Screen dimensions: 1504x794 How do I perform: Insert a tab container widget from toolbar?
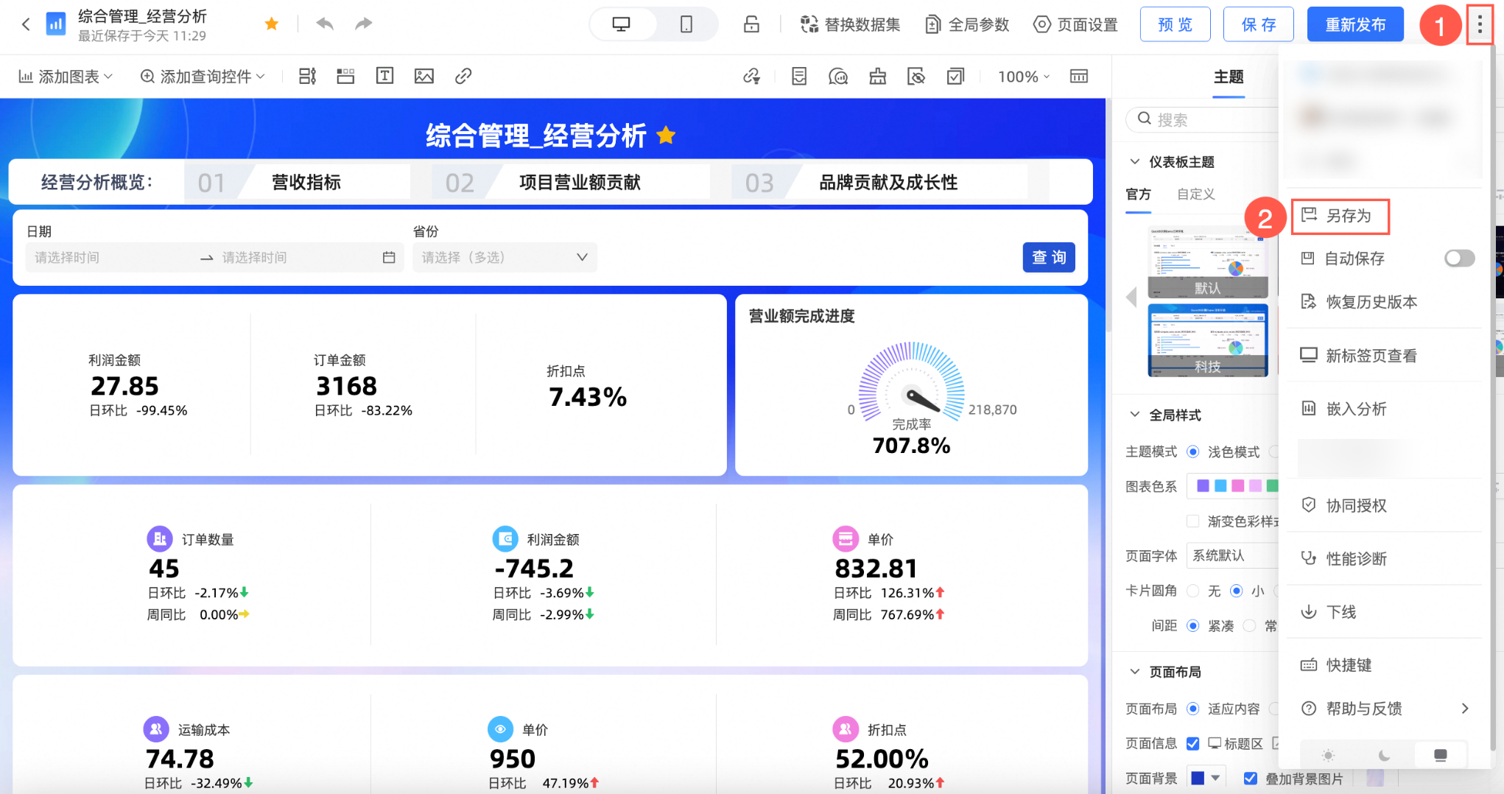[345, 76]
